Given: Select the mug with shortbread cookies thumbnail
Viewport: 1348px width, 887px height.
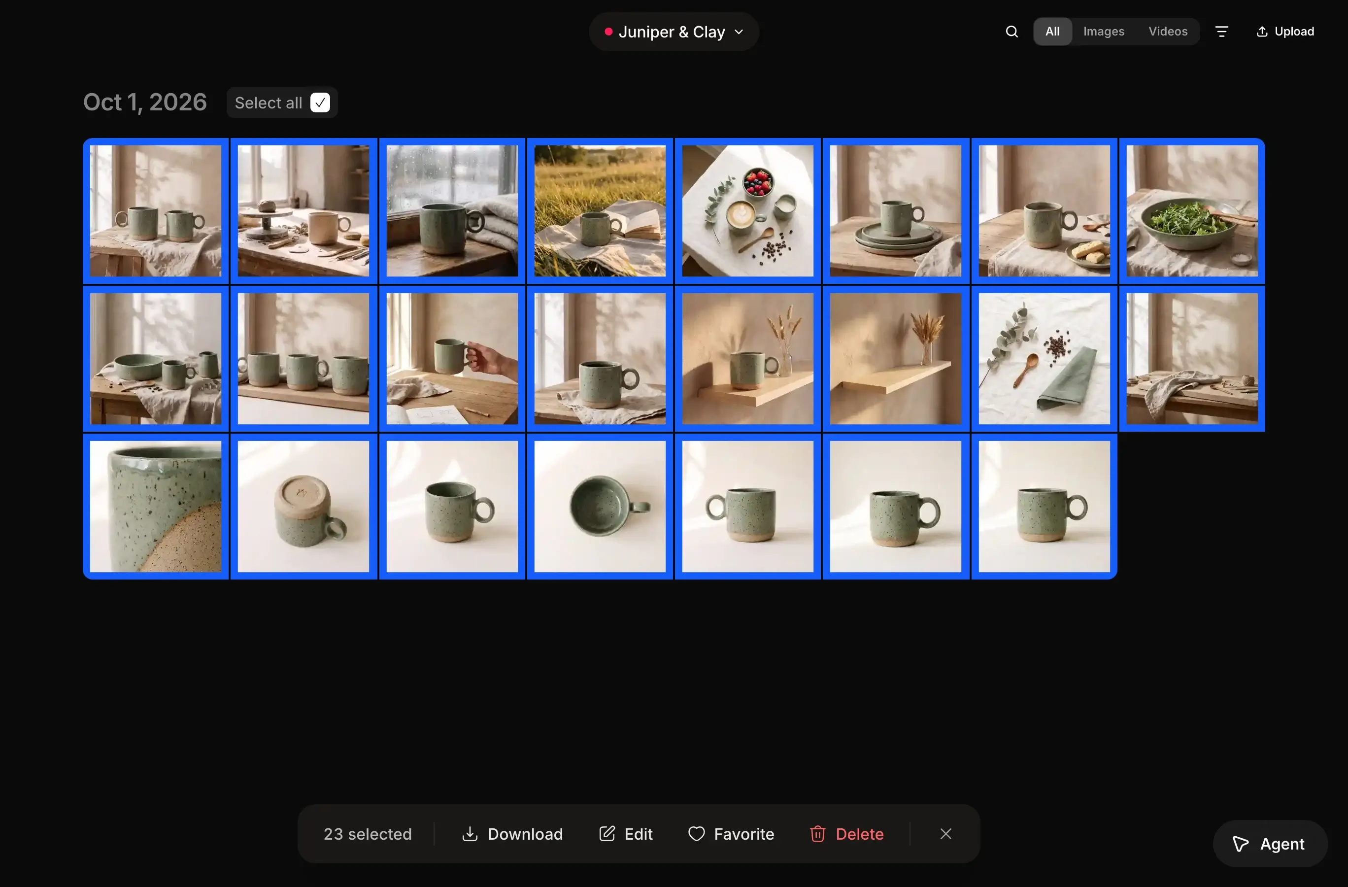Looking at the screenshot, I should (x=1045, y=211).
